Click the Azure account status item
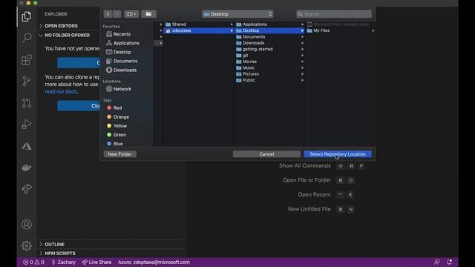The height and width of the screenshot is (267, 475). pyautogui.click(x=154, y=262)
